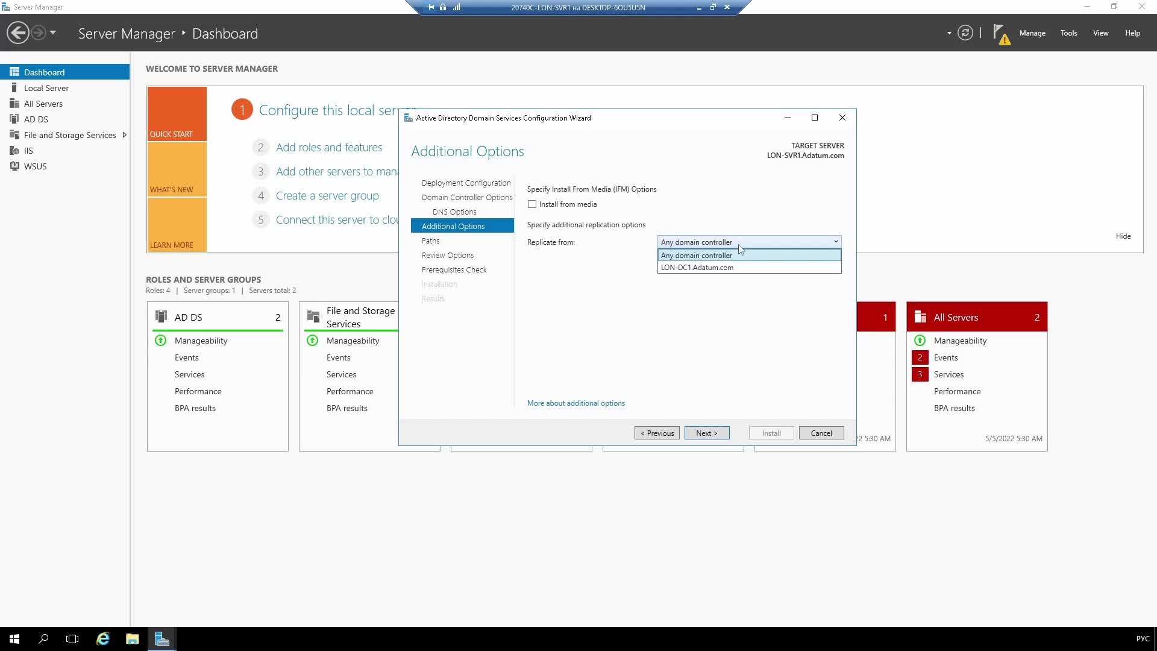Image resolution: width=1157 pixels, height=651 pixels.
Task: Click the All Servers tile header
Action: 977,317
